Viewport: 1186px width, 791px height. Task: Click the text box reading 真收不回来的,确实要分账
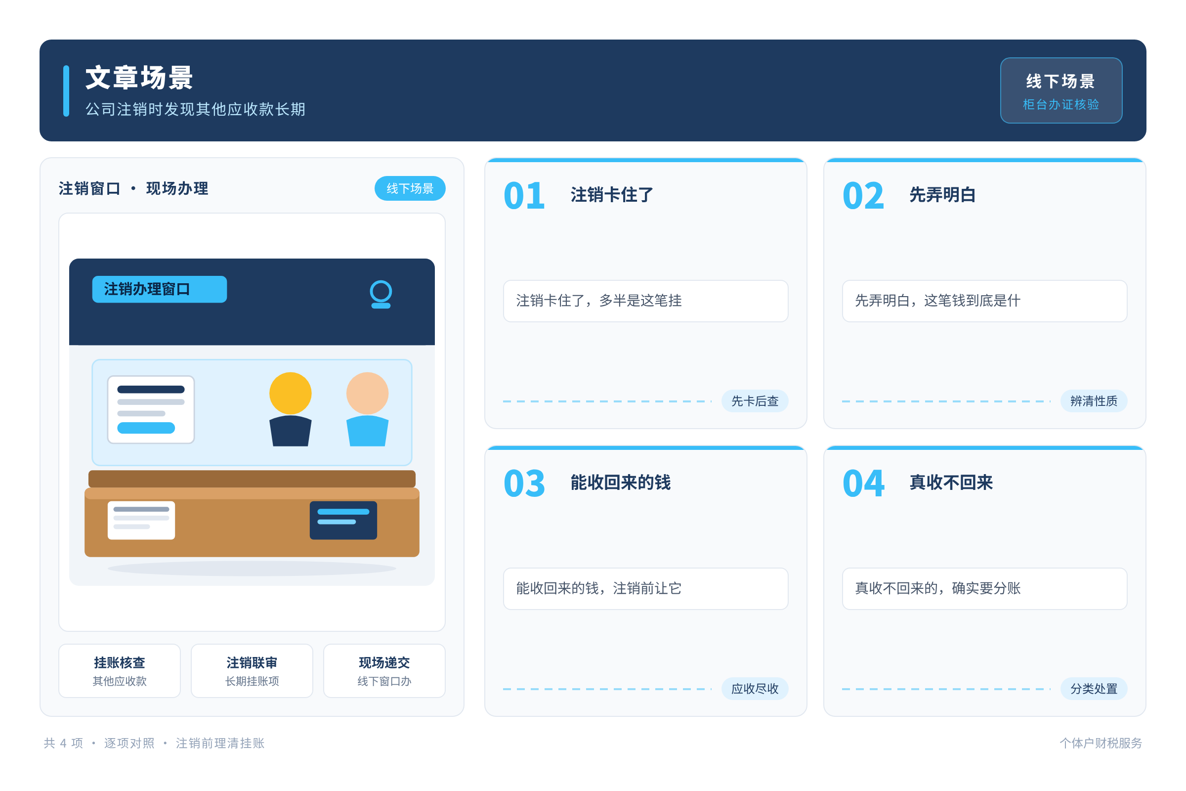985,589
